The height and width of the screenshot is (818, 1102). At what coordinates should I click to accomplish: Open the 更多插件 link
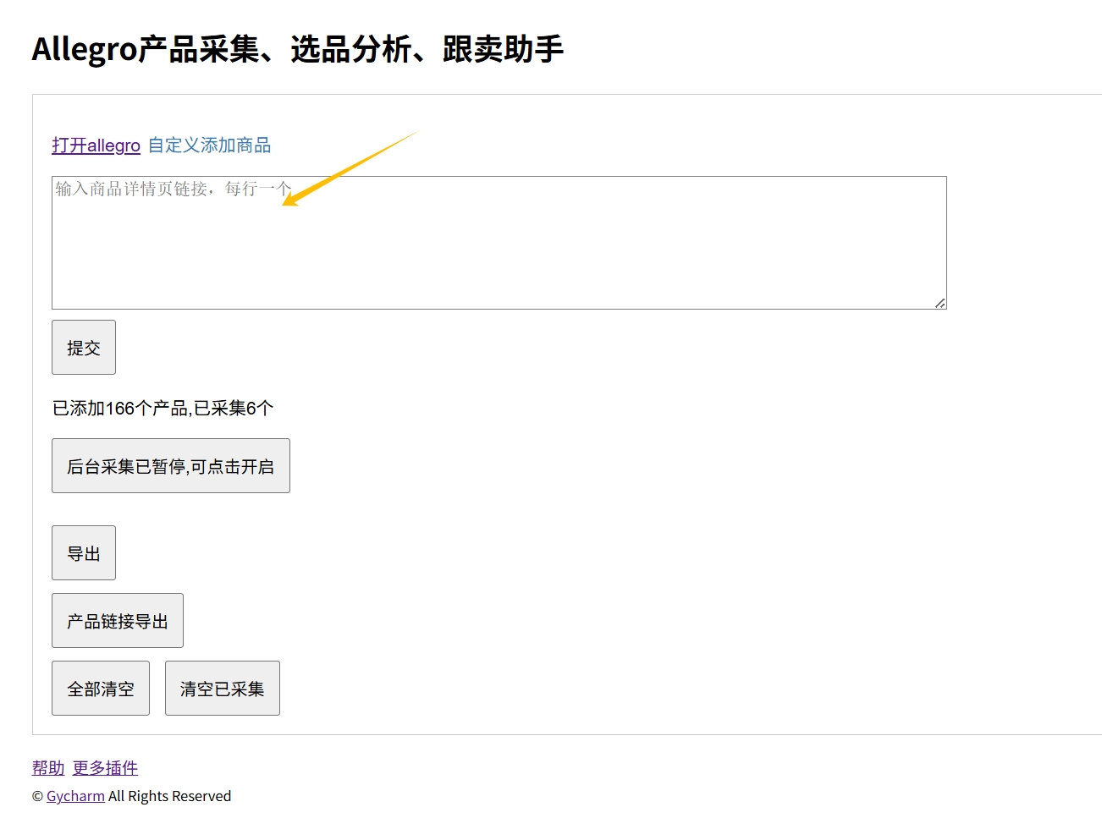(x=105, y=768)
